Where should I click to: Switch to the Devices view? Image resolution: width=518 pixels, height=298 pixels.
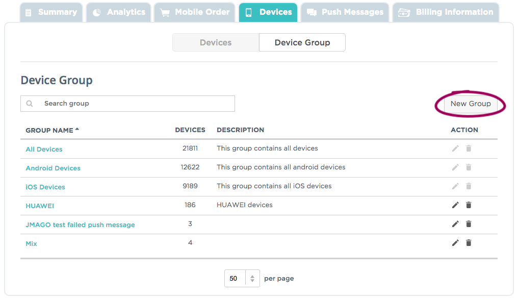(215, 42)
